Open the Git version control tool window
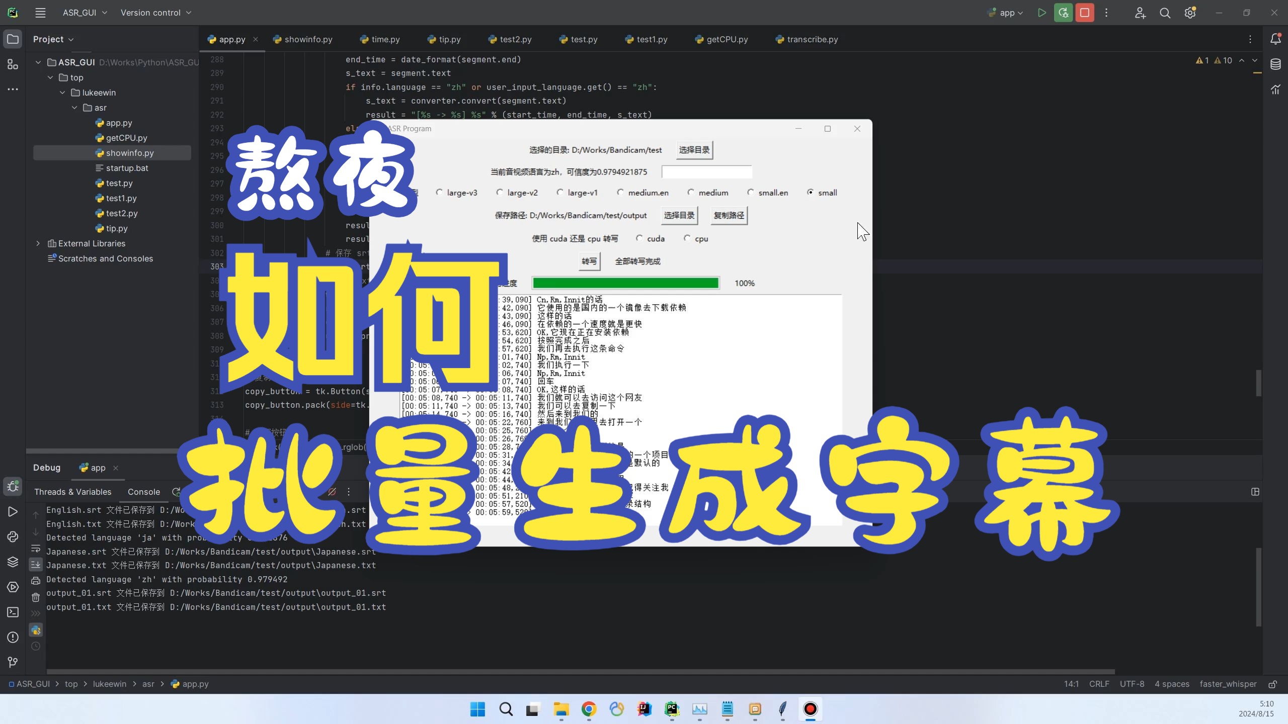 [13, 662]
